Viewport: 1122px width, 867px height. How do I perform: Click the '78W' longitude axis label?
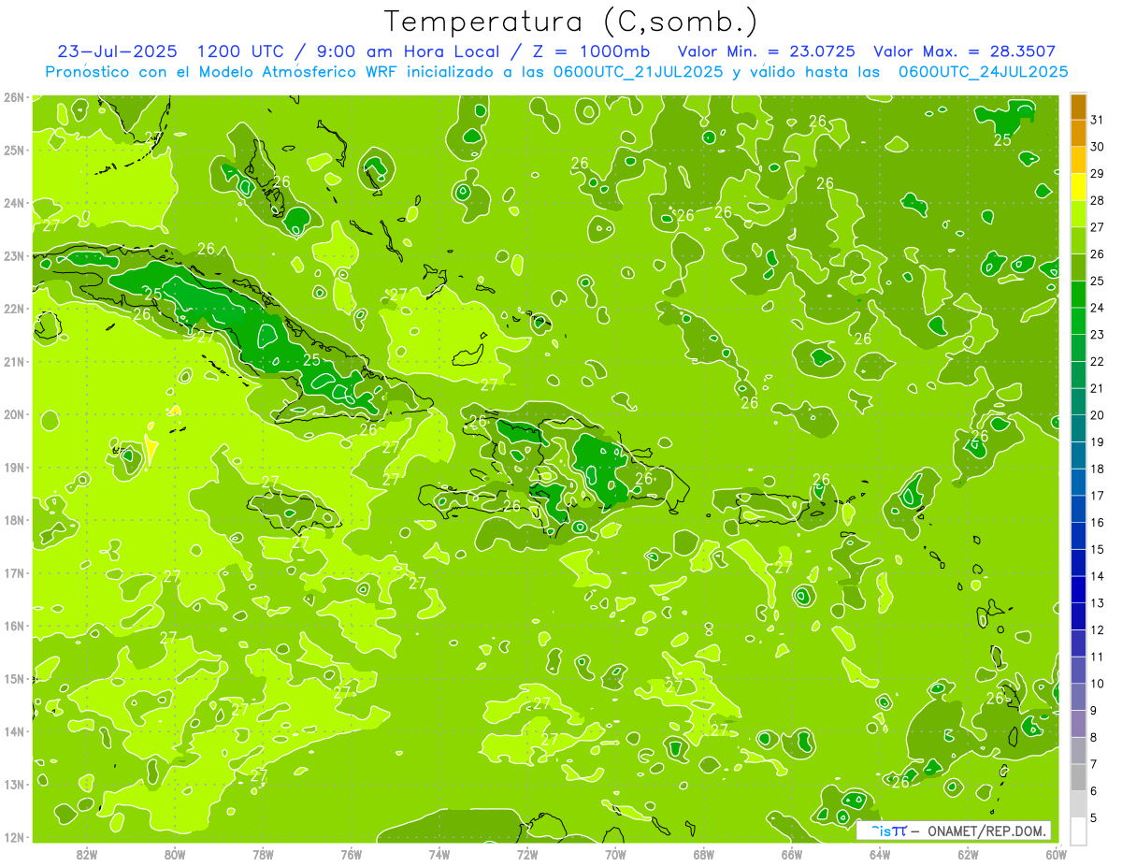click(x=263, y=854)
